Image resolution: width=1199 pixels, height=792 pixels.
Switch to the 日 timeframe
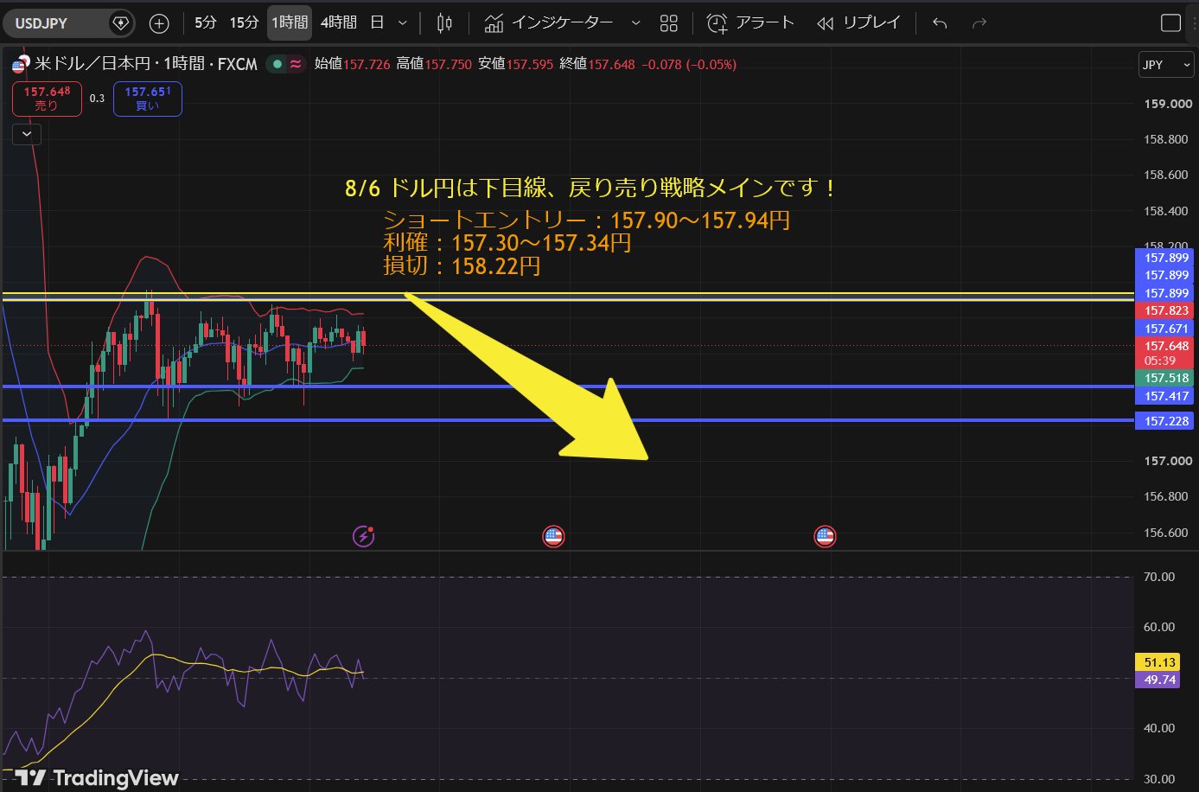coord(377,22)
